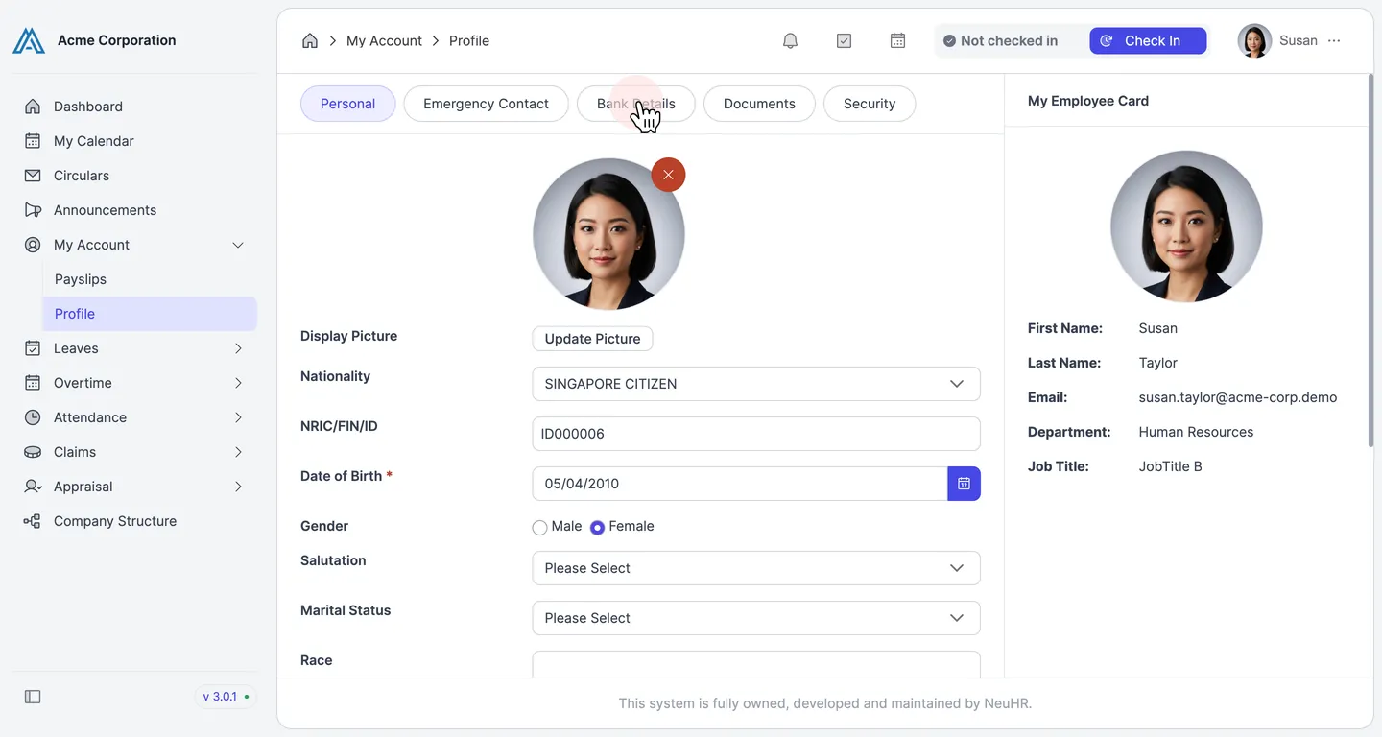Expand the Attendance submenu arrow
The width and height of the screenshot is (1382, 737).
coord(238,417)
